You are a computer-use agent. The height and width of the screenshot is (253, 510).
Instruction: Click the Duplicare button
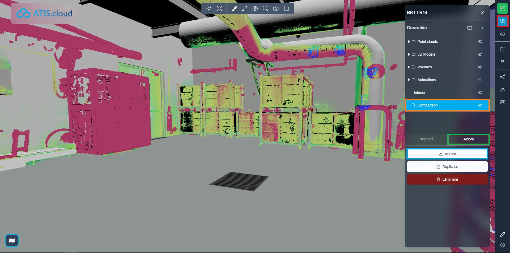tap(447, 167)
